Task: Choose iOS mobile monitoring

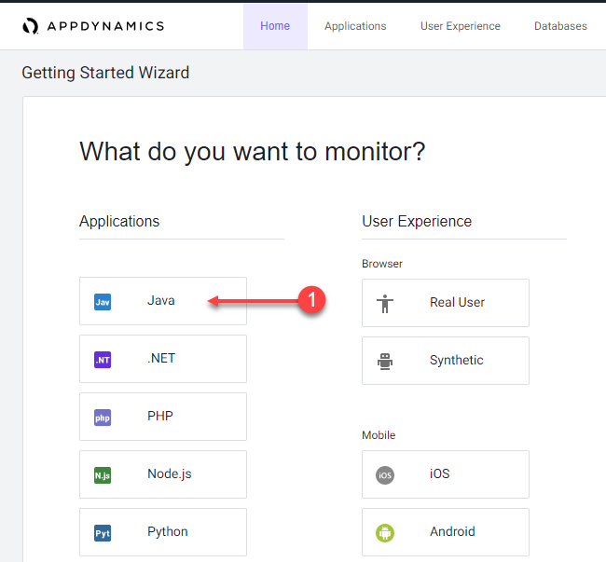Action: tap(446, 474)
